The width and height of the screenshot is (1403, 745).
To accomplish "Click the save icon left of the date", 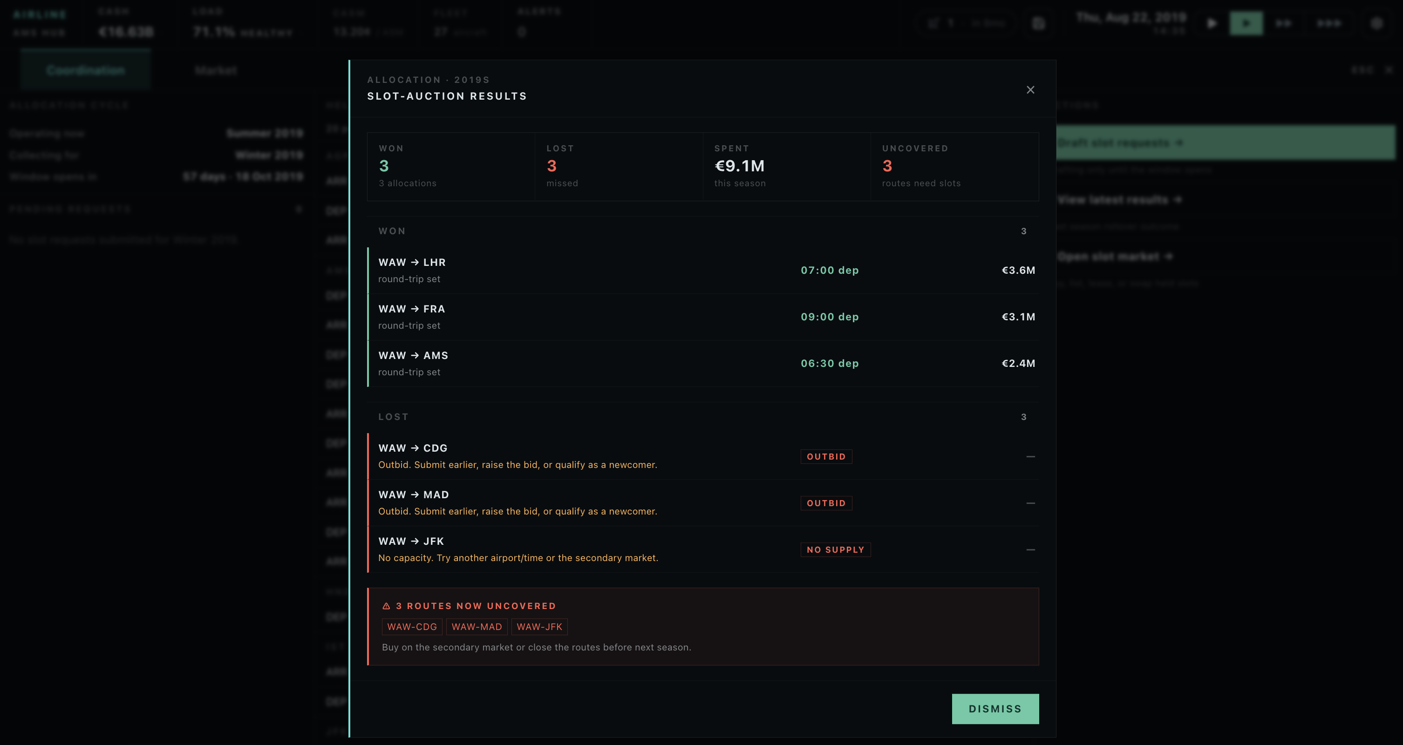I will 1039,23.
